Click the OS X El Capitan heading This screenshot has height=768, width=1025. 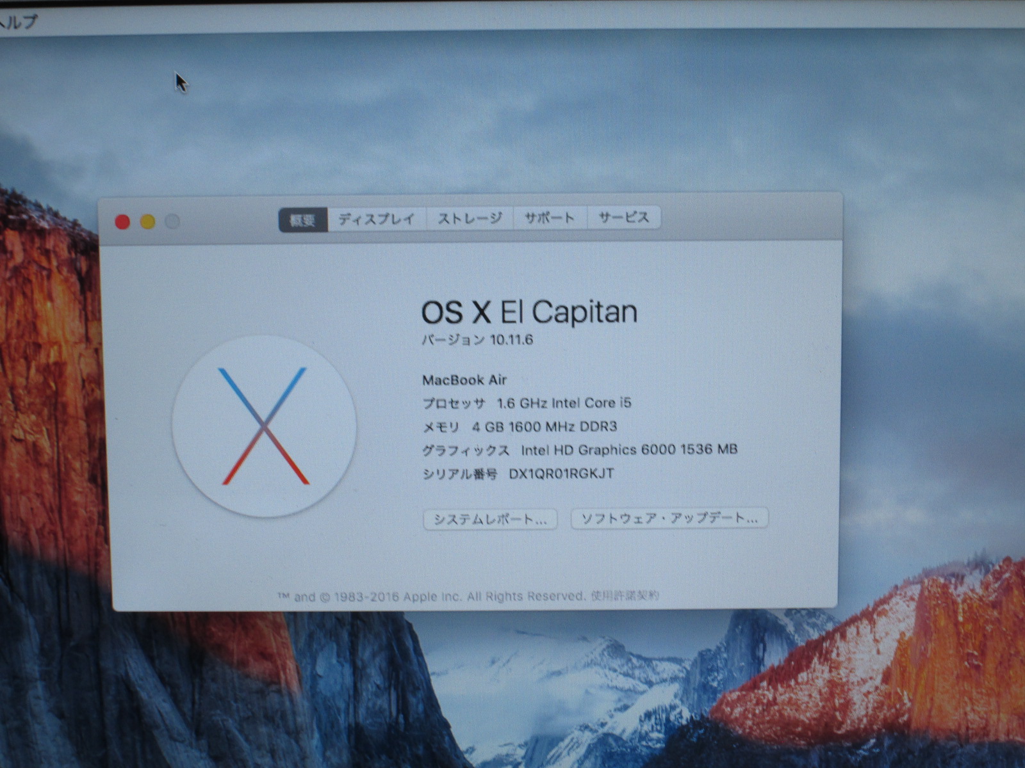(x=529, y=312)
